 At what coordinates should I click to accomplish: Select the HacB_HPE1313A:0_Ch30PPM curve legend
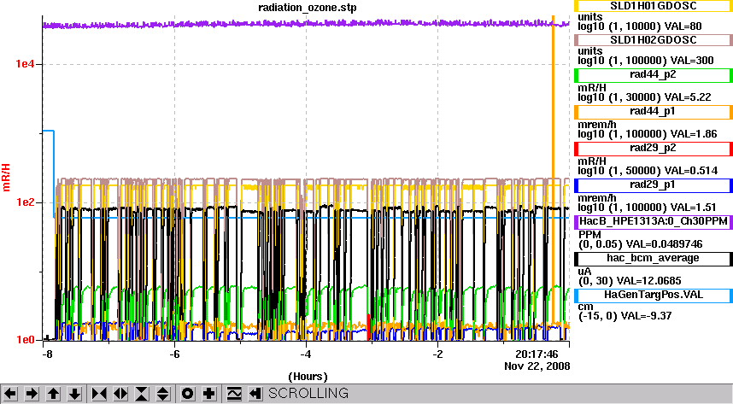(653, 221)
